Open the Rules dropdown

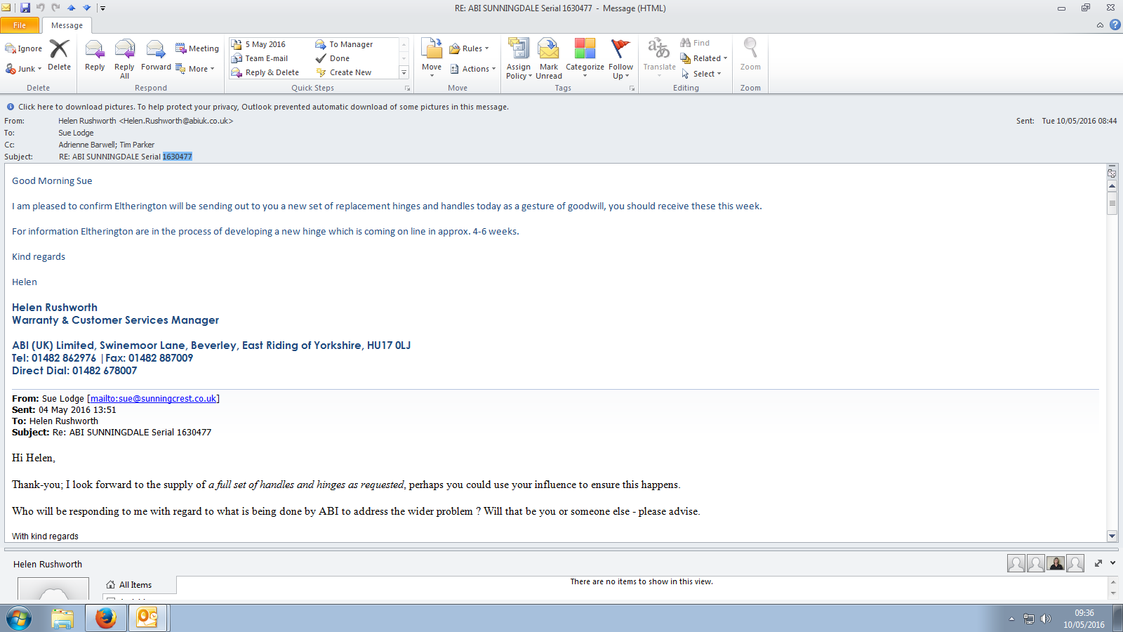469,48
